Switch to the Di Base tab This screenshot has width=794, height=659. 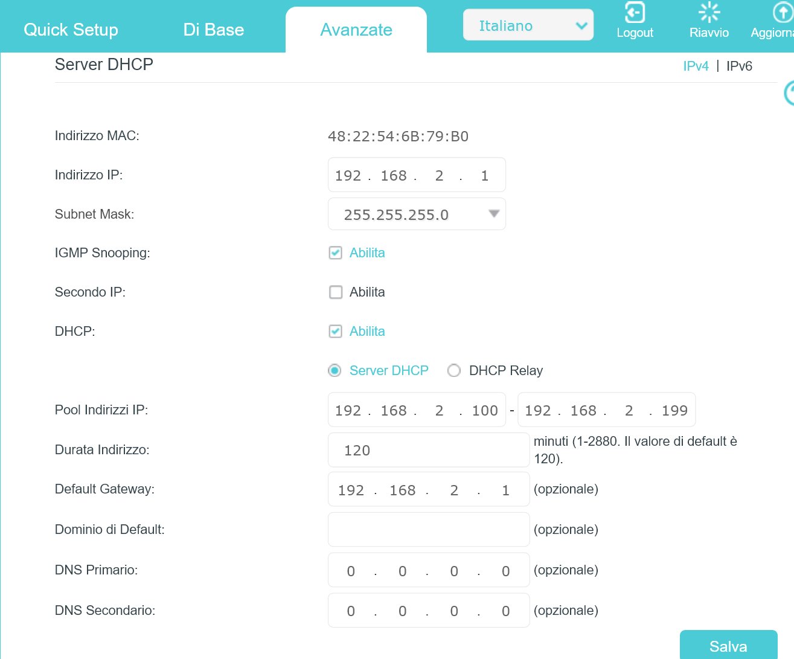click(x=214, y=30)
